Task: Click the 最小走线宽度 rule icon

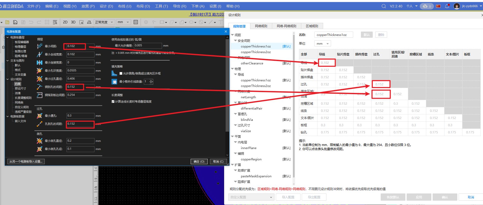Action: click(x=40, y=54)
